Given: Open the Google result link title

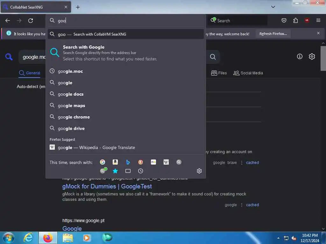Looking at the screenshot, I should (72, 228).
